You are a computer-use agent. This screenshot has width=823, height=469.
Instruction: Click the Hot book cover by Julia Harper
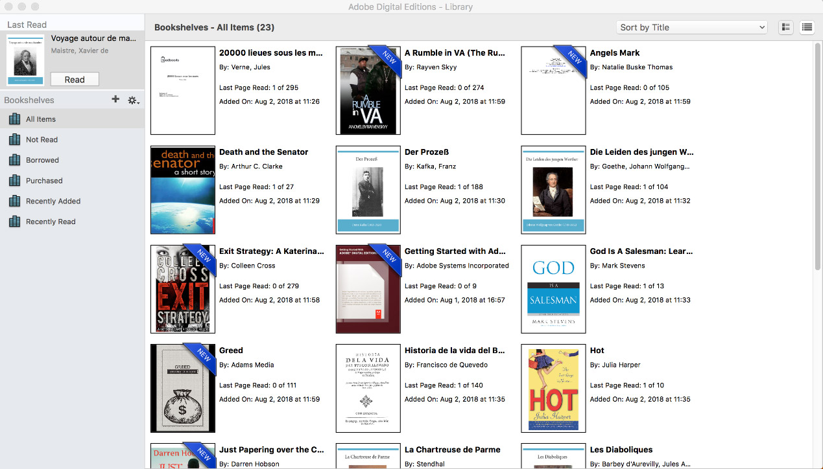[x=553, y=388]
